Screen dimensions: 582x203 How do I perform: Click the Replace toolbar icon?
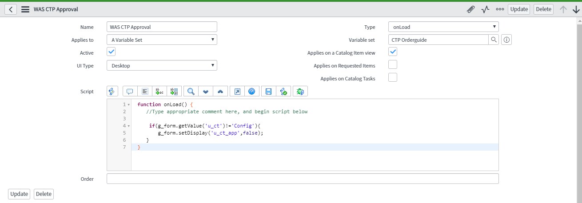click(x=159, y=91)
